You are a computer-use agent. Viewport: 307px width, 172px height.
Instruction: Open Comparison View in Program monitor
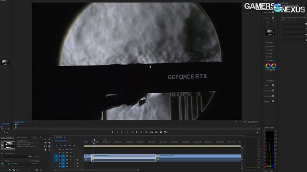click(165, 132)
